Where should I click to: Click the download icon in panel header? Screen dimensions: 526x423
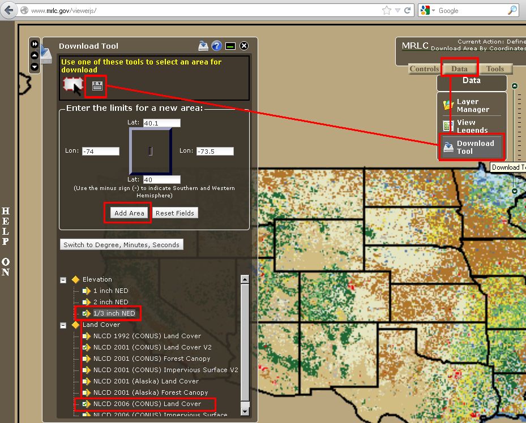pos(203,46)
